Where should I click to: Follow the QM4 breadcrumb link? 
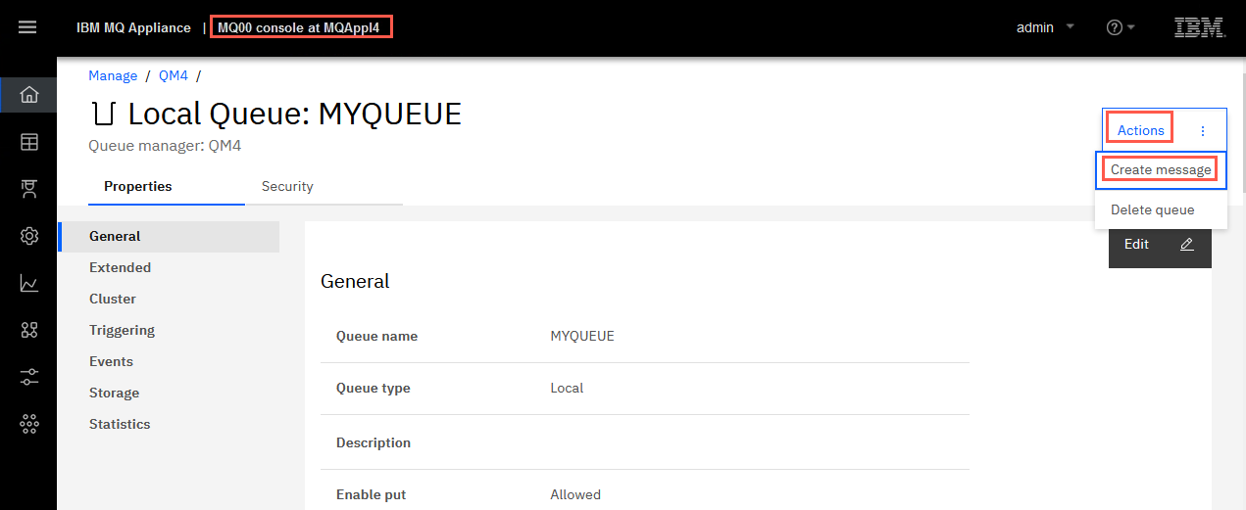(x=174, y=75)
